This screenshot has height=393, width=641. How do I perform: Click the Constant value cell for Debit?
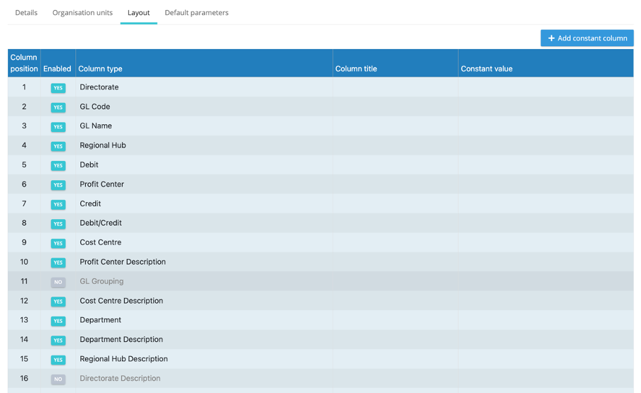pos(545,165)
